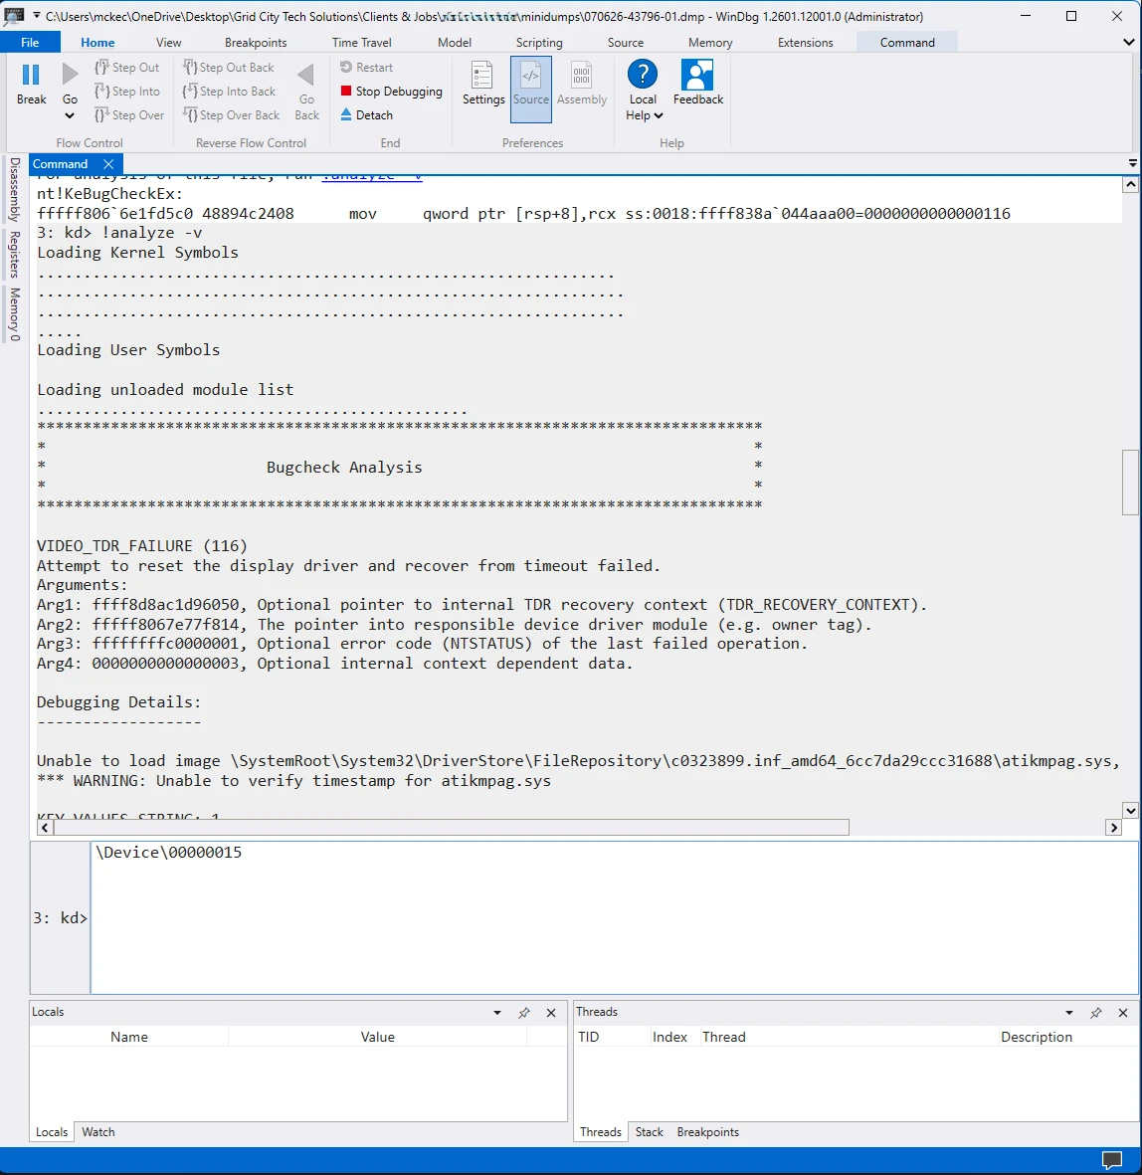Switch to the Scripting ribbon tab
This screenshot has height=1175, width=1142.
(x=539, y=43)
